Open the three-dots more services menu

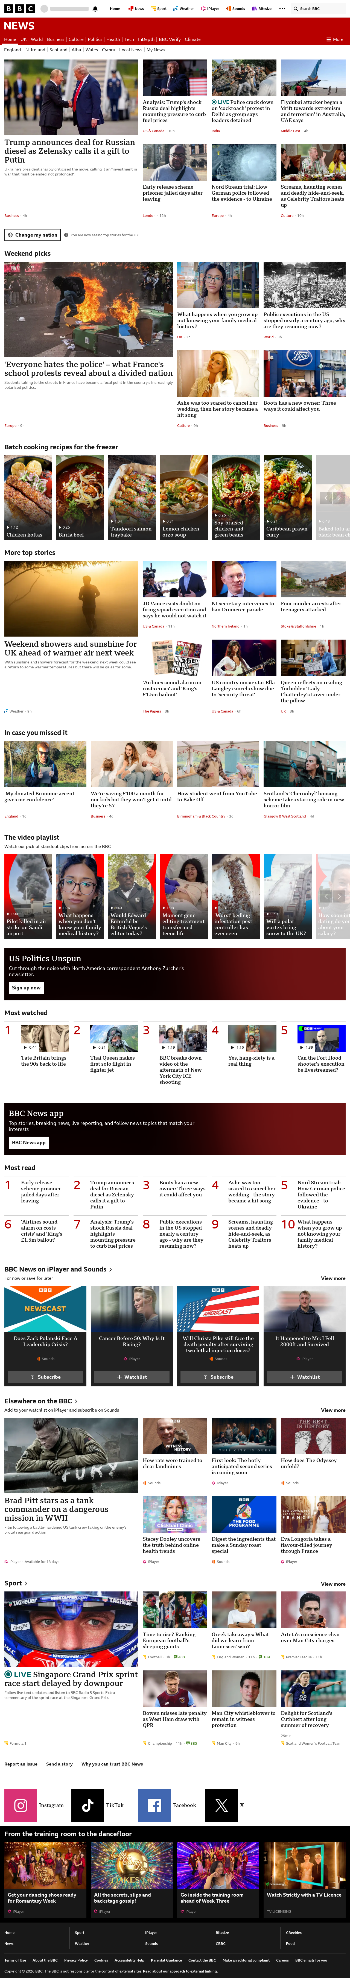pyautogui.click(x=282, y=8)
